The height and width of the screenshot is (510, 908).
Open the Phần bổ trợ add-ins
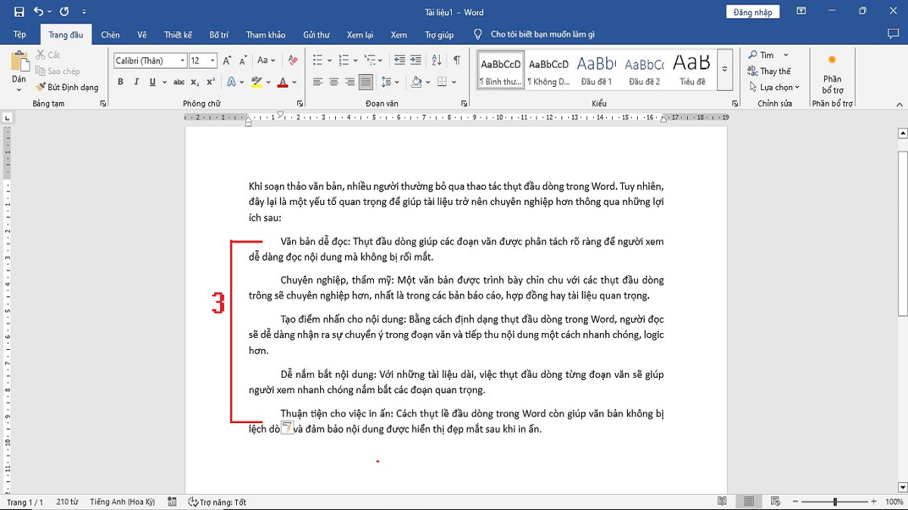click(832, 73)
